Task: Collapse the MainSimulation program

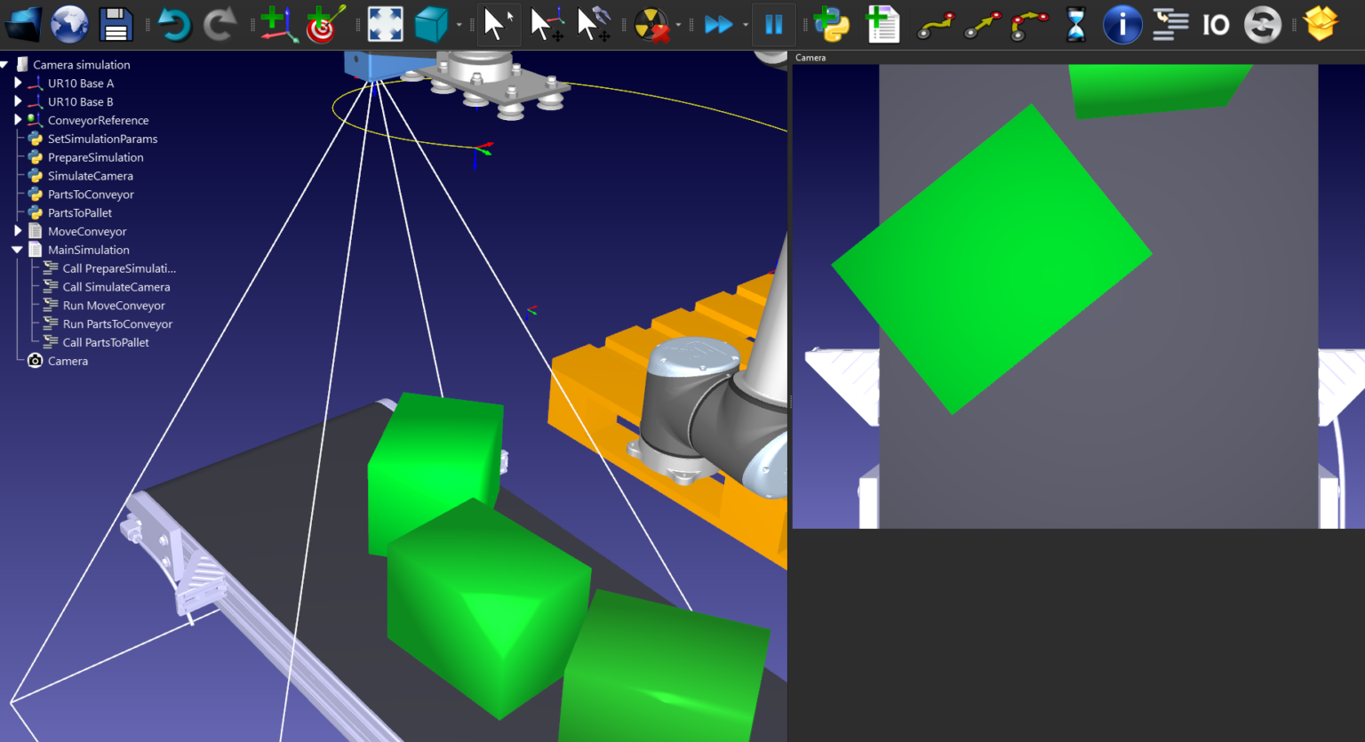Action: point(15,250)
